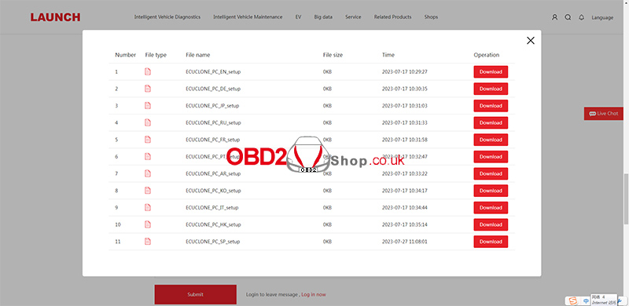This screenshot has width=629, height=306.
Task: Click the file icon for ECUCLONE_PC_AR_setup
Action: click(x=148, y=173)
